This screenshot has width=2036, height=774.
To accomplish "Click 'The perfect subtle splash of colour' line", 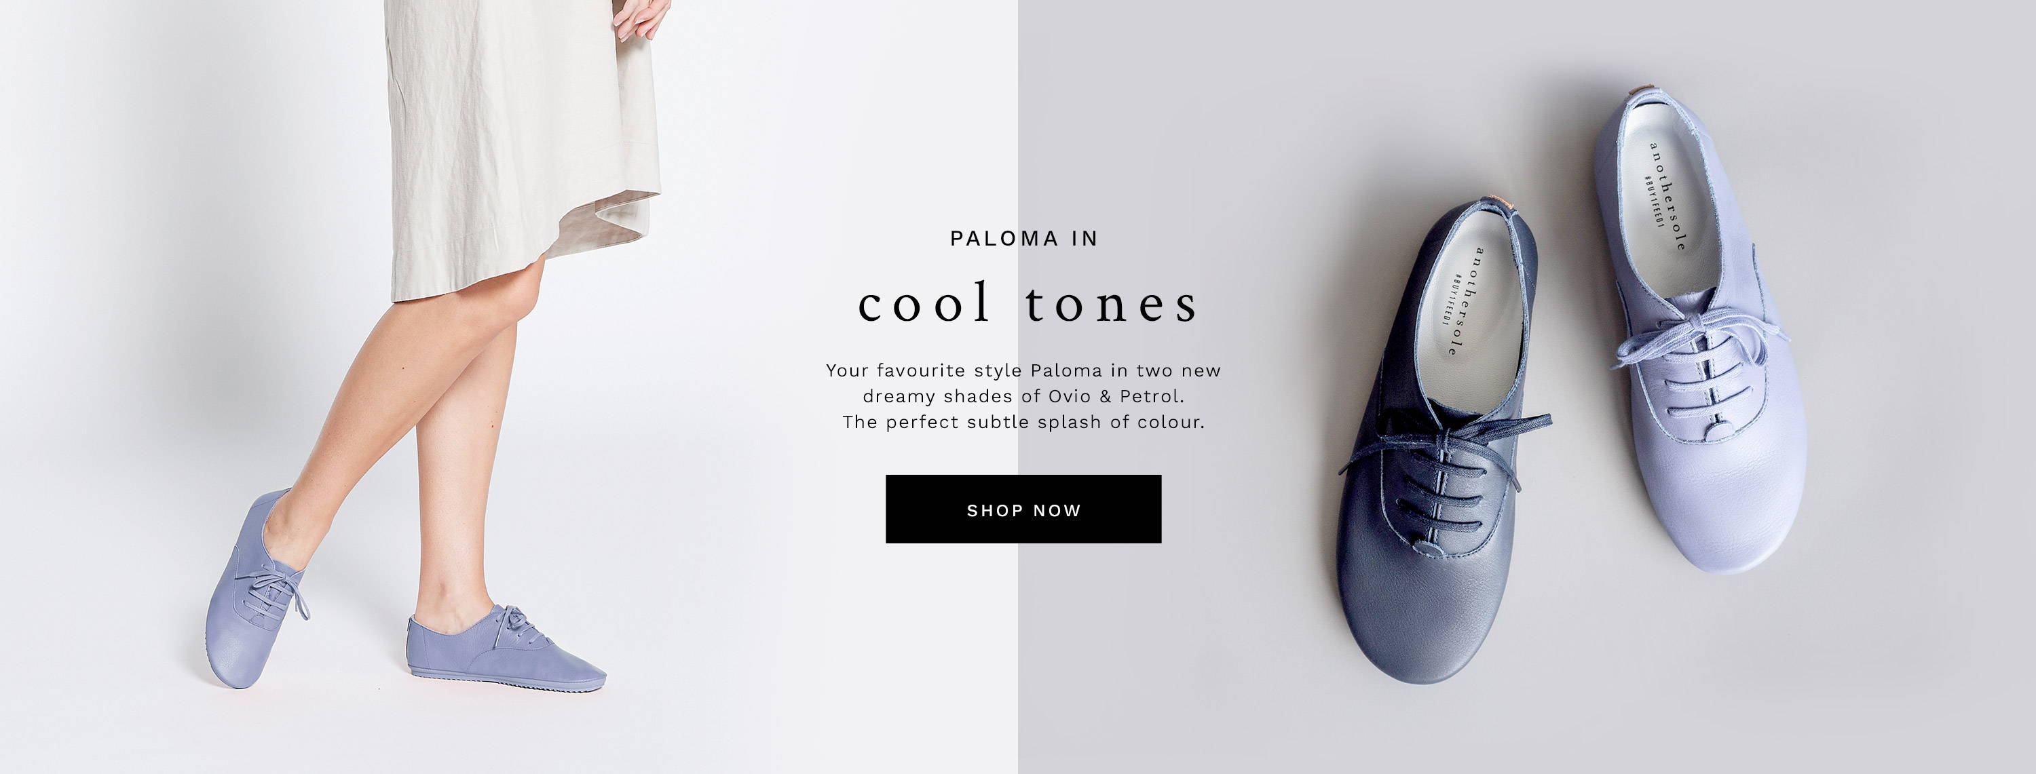I will 1023,422.
